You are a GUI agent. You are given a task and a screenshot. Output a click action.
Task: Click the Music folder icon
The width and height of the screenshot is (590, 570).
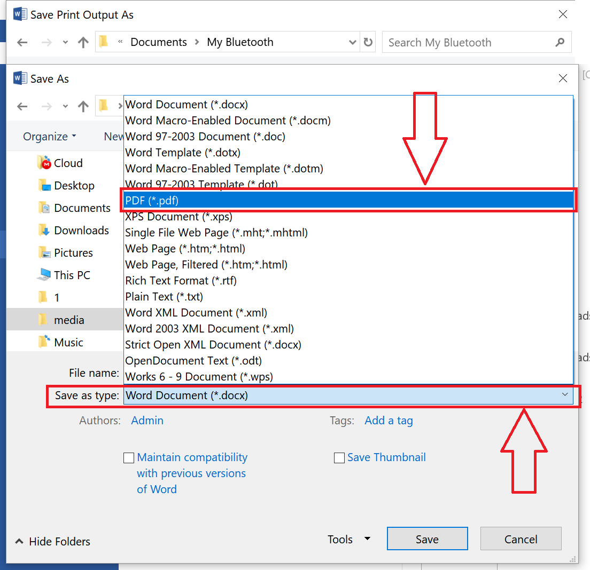pyautogui.click(x=44, y=342)
